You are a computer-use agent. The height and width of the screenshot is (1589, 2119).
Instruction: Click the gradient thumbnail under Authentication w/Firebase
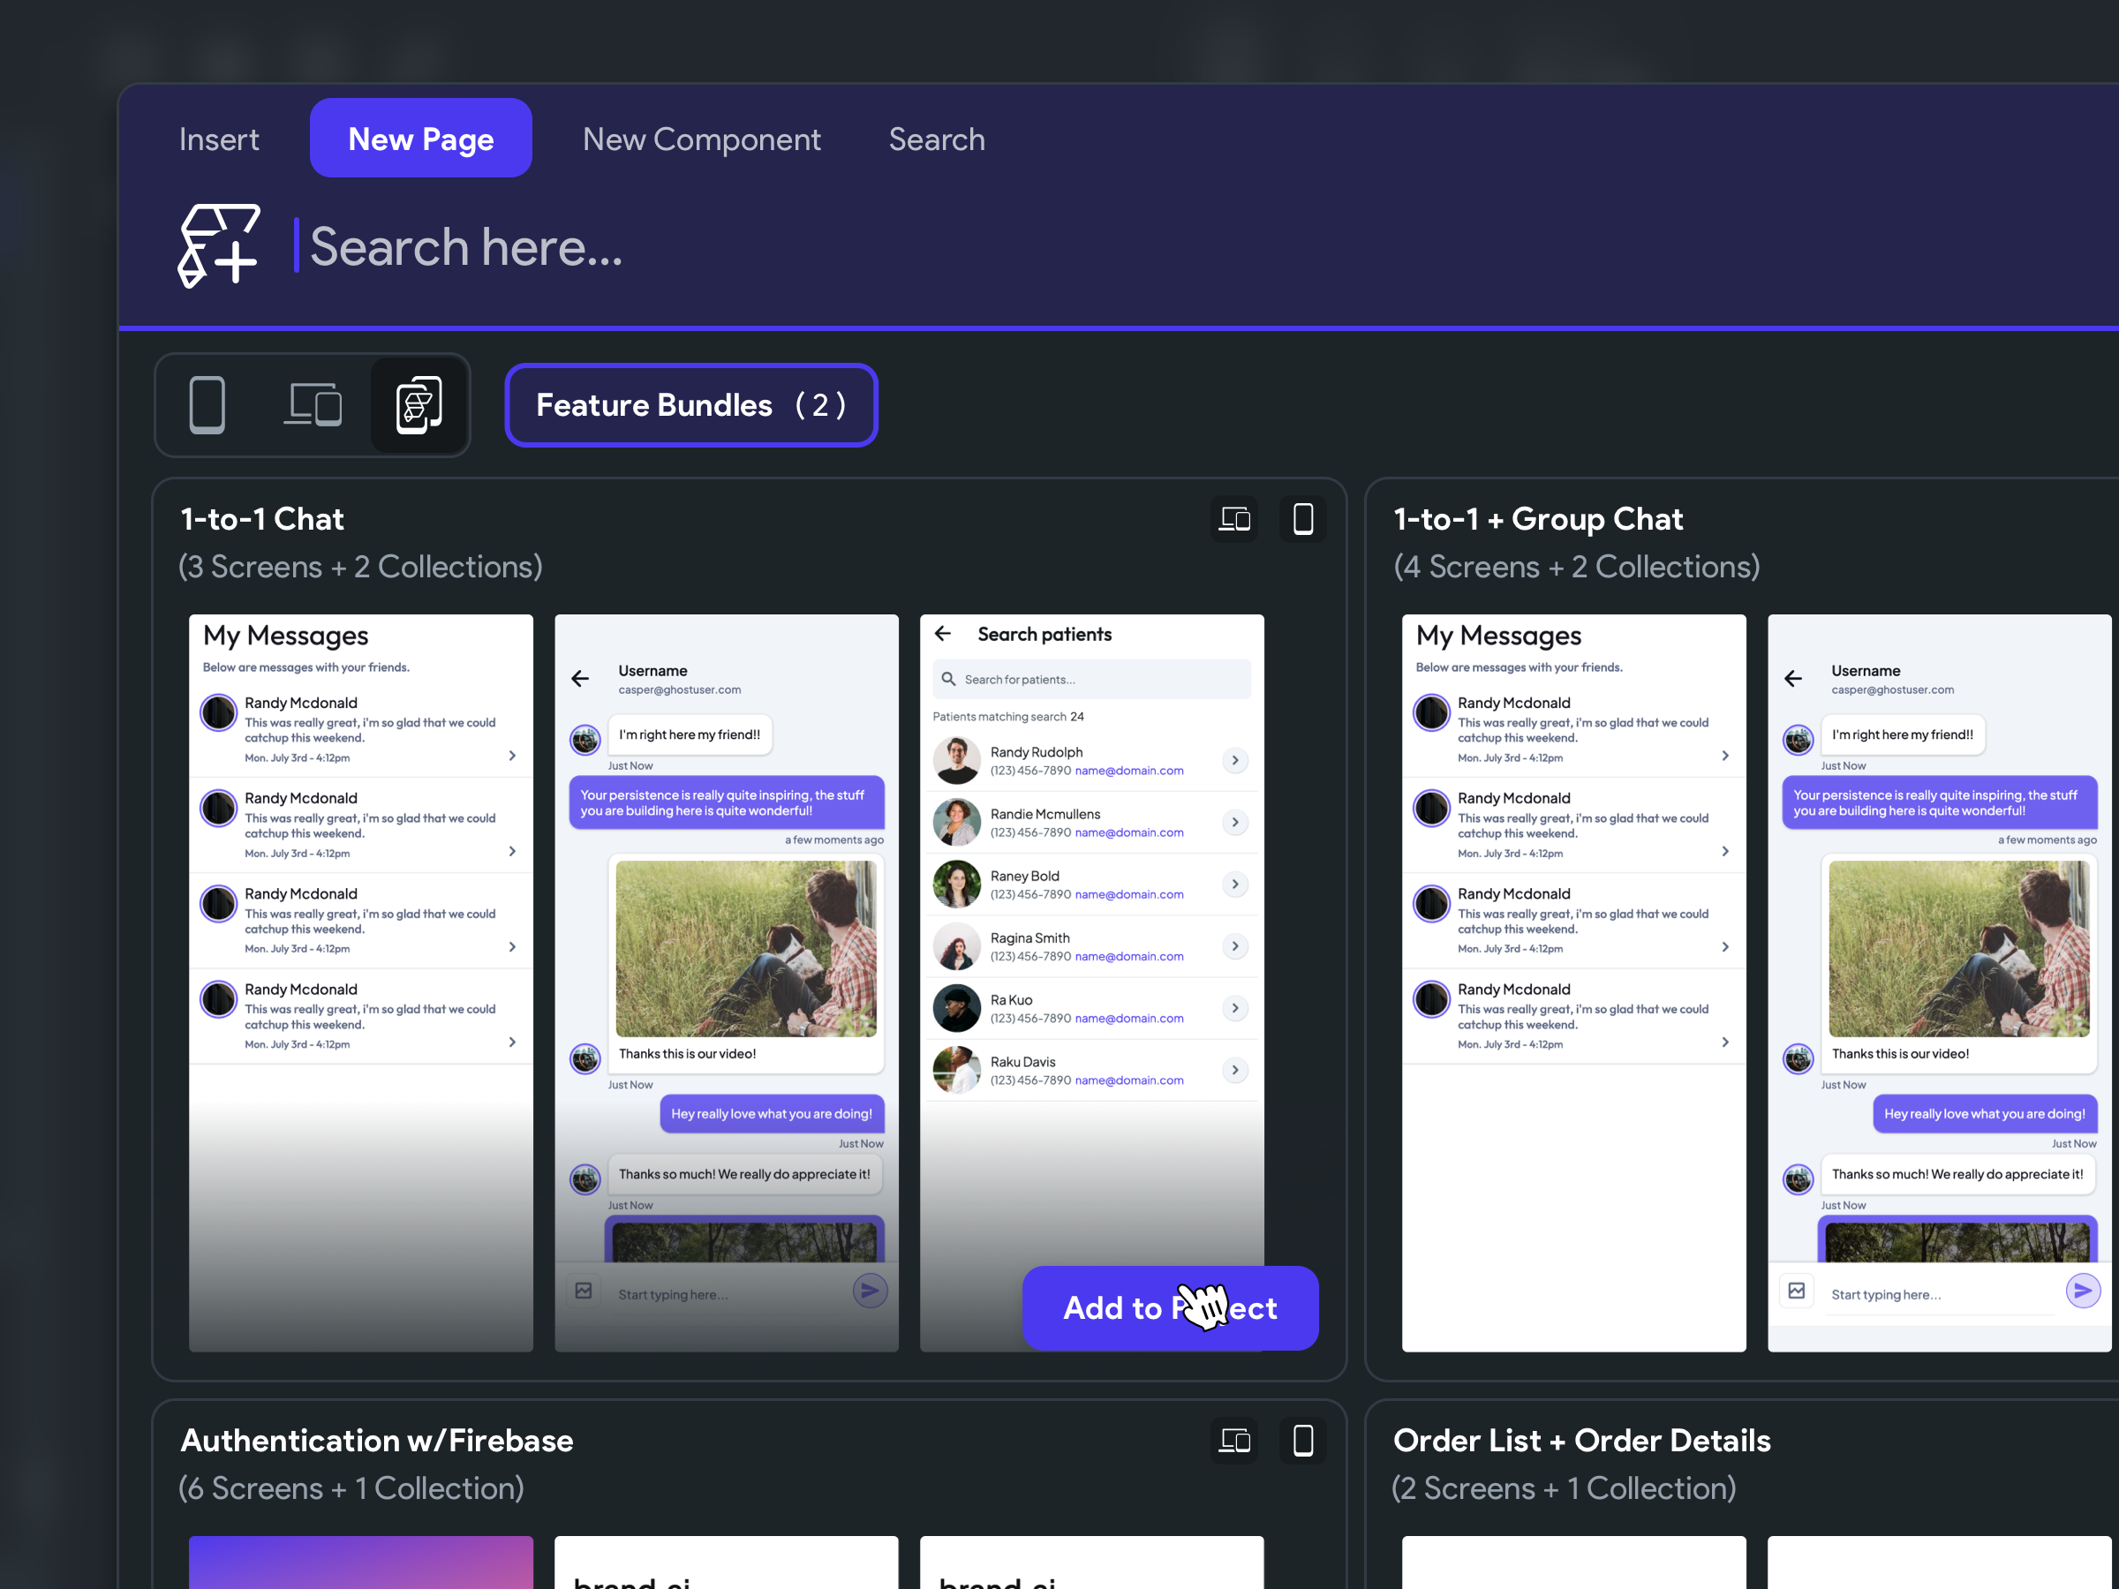(x=361, y=1562)
